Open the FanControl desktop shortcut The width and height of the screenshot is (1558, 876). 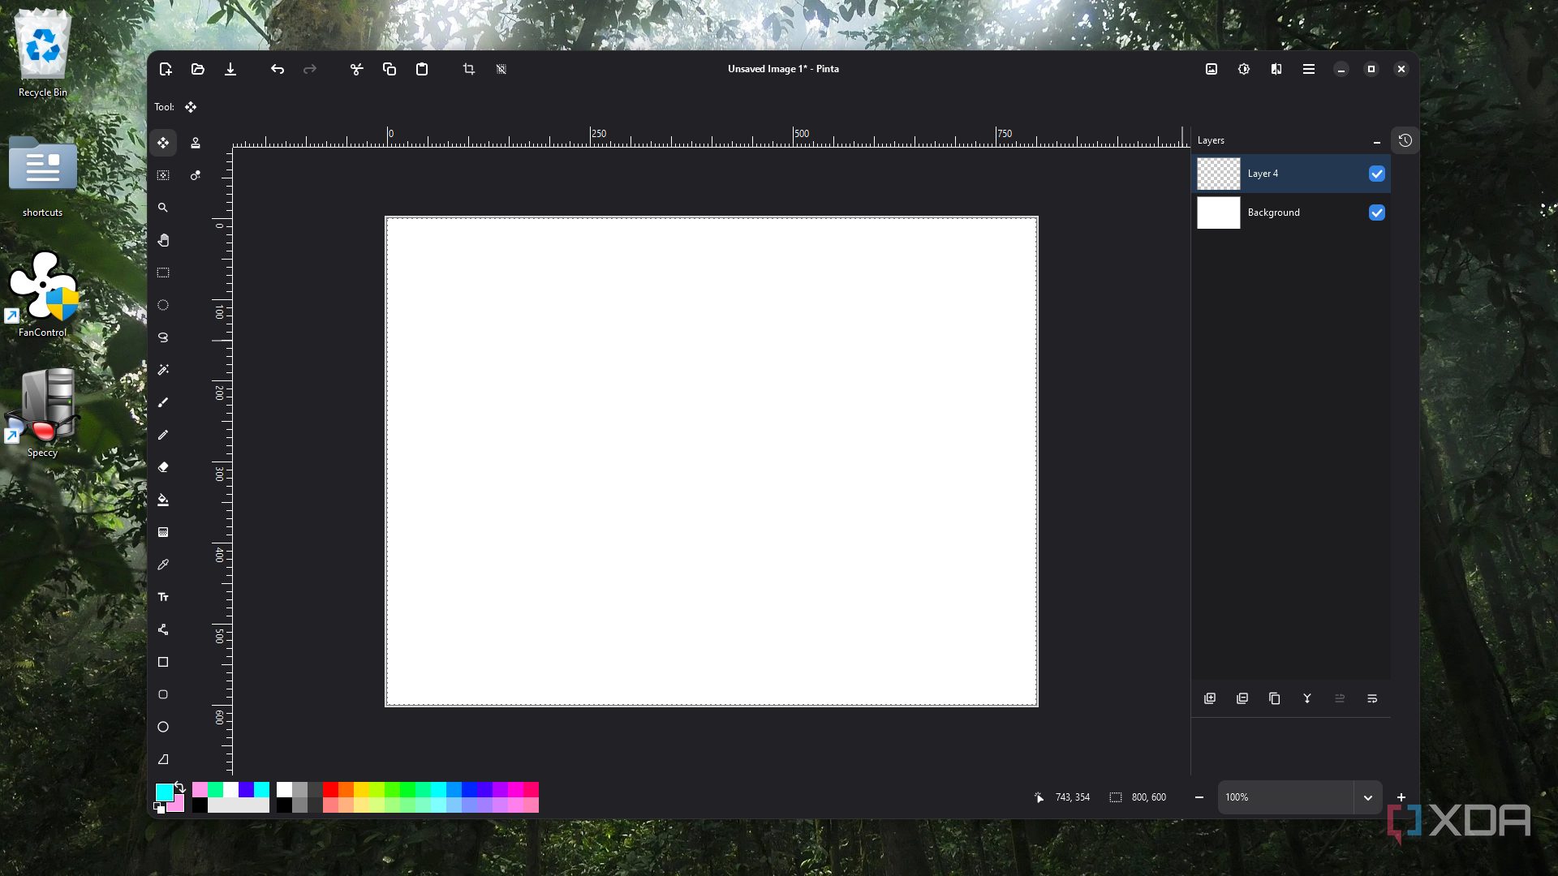43,294
